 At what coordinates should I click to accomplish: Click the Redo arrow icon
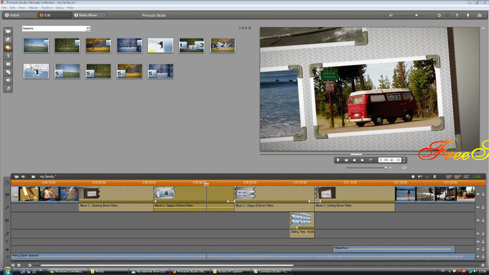(447, 15)
